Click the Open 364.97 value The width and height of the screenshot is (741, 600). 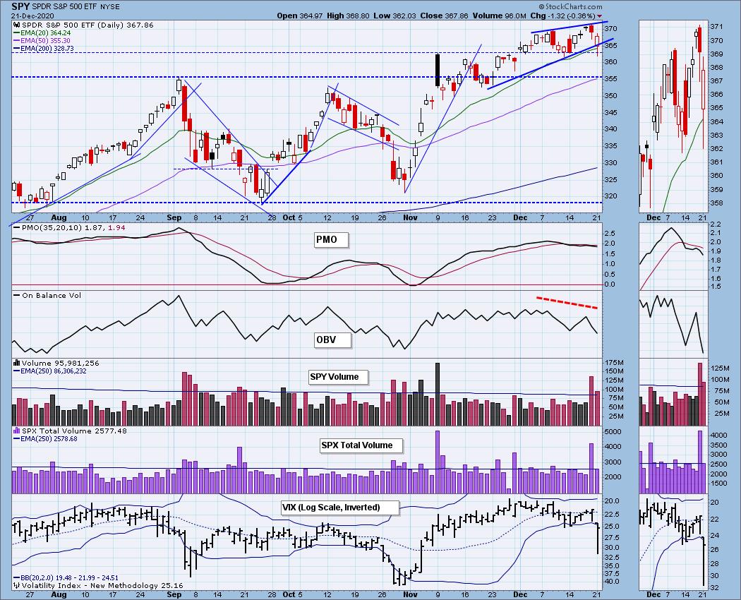(300, 16)
